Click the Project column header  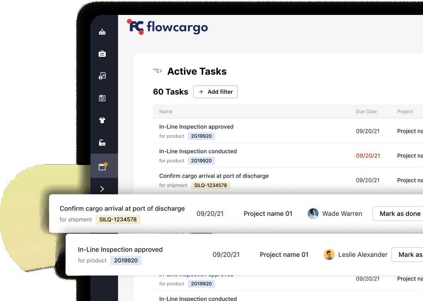pyautogui.click(x=405, y=112)
